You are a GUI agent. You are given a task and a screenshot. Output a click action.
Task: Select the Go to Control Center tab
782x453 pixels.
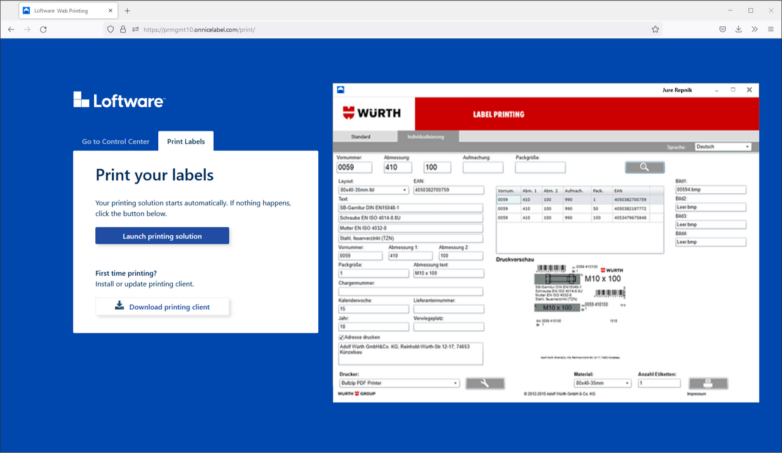115,141
